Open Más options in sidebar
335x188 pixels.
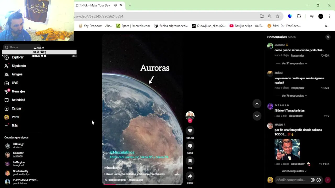(x=15, y=126)
